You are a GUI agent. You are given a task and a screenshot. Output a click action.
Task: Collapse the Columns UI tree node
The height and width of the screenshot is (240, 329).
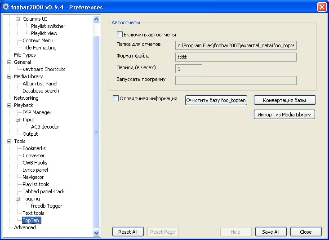click(18, 19)
